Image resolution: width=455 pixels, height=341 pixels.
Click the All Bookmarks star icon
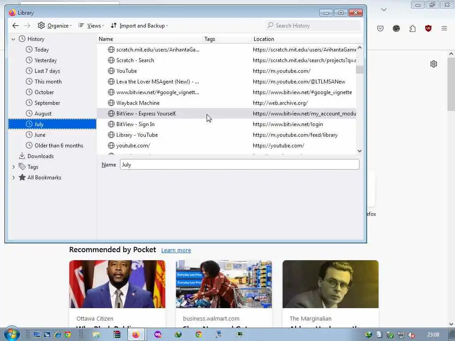pyautogui.click(x=22, y=178)
